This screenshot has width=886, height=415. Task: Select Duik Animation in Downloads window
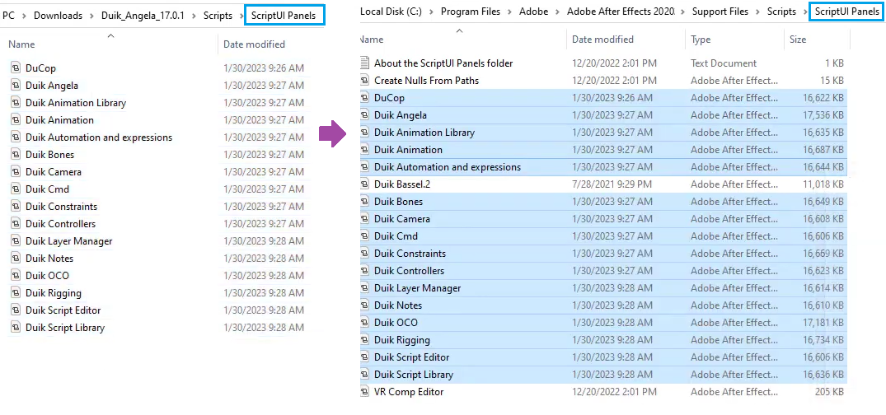pos(59,119)
